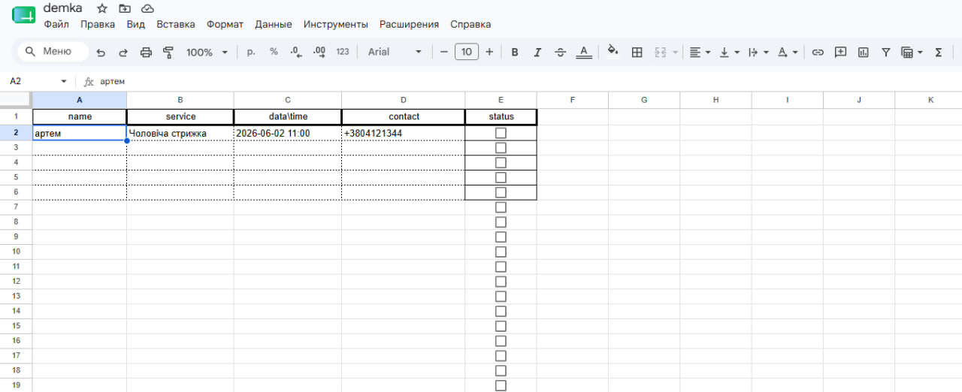Activate the paint format tool
This screenshot has width=962, height=392.
(x=168, y=53)
